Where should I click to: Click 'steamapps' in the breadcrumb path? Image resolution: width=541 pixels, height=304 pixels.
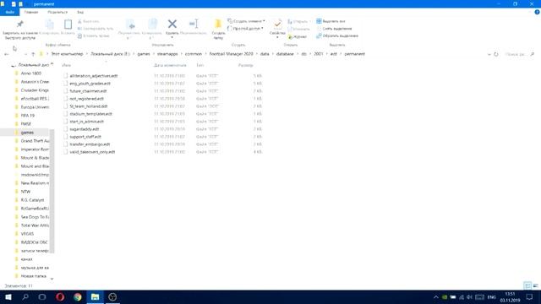pos(167,54)
